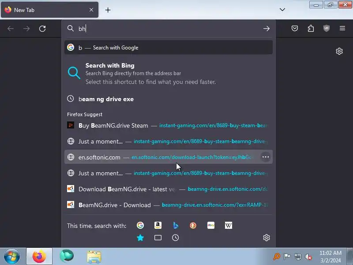Open the uBlock Origin shield icon

(x=327, y=28)
